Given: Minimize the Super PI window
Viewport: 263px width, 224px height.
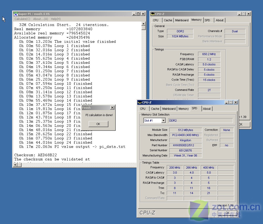Looking at the screenshot, I should [x=134, y=14].
